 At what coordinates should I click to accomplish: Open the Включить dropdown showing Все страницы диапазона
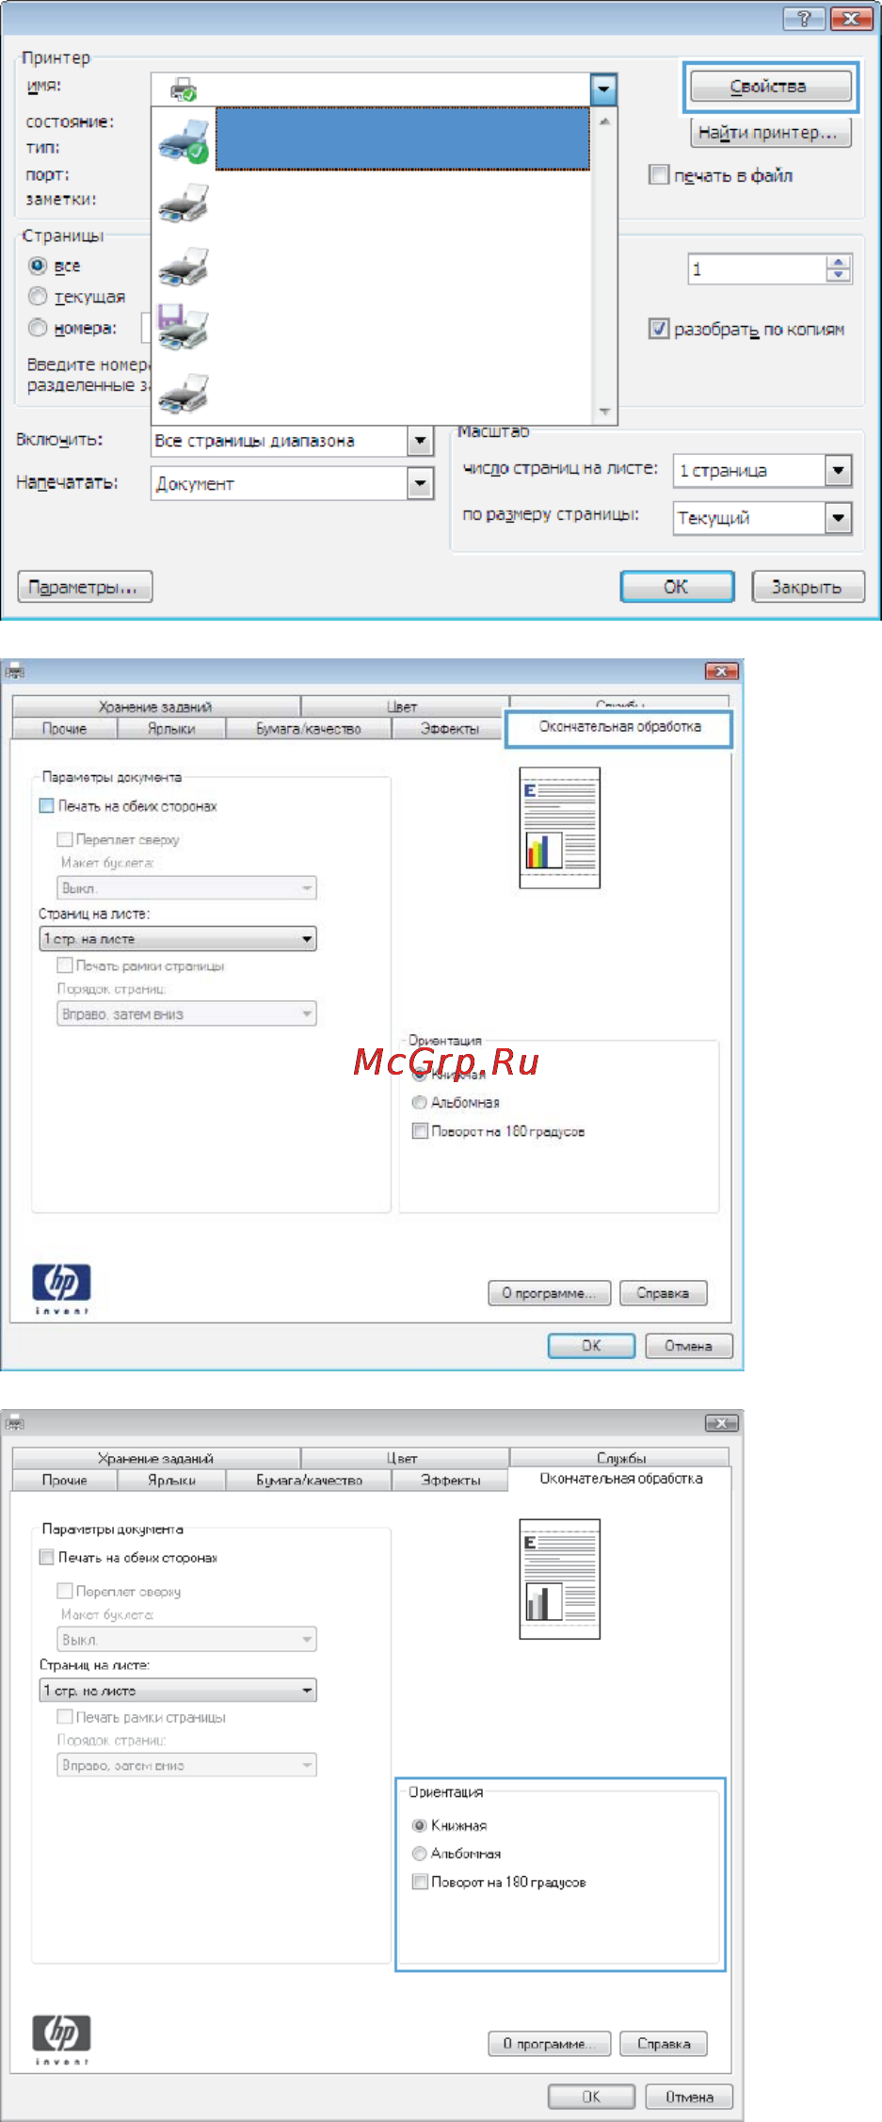pyautogui.click(x=293, y=441)
